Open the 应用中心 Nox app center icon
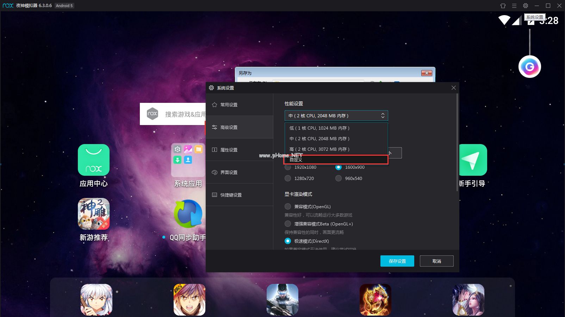The width and height of the screenshot is (565, 317). point(94,160)
